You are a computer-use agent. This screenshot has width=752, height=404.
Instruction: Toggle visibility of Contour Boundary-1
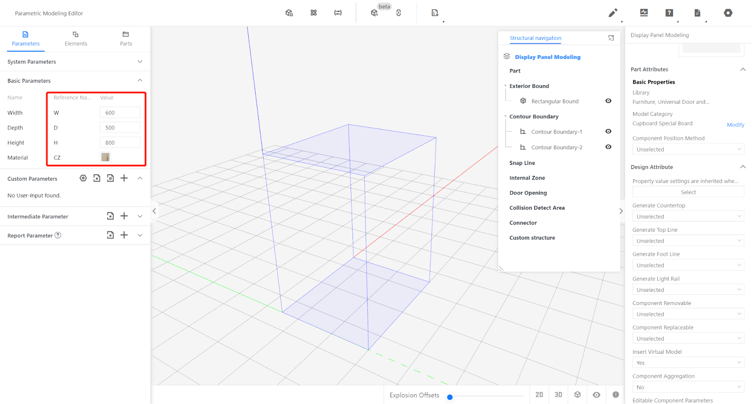(608, 131)
